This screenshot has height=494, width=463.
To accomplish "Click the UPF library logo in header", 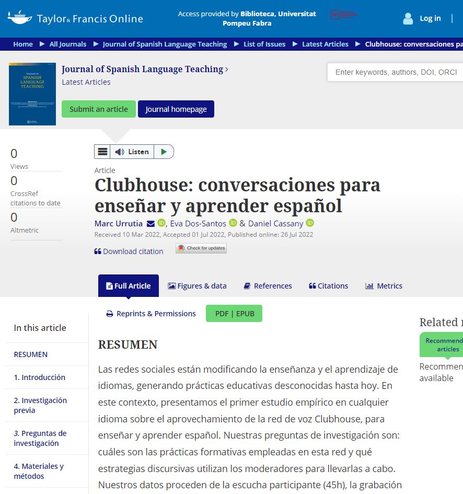I will pos(344,15).
